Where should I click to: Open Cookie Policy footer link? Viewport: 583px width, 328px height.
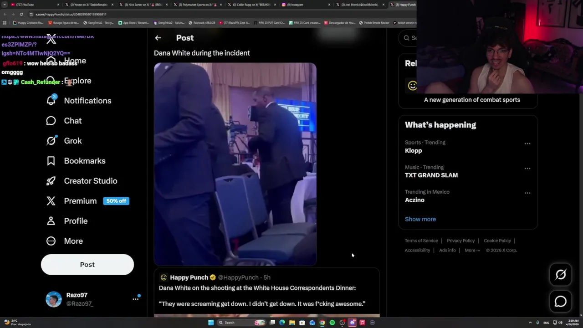click(x=497, y=241)
